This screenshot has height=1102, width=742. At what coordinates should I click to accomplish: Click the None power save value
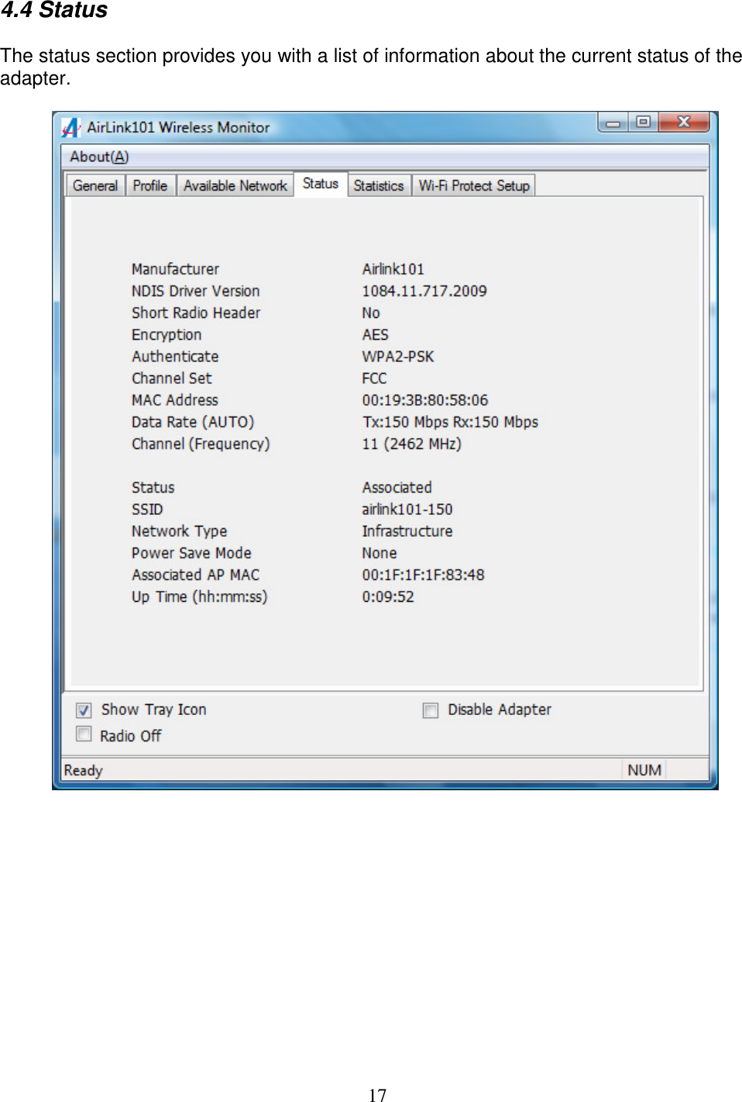coord(380,553)
